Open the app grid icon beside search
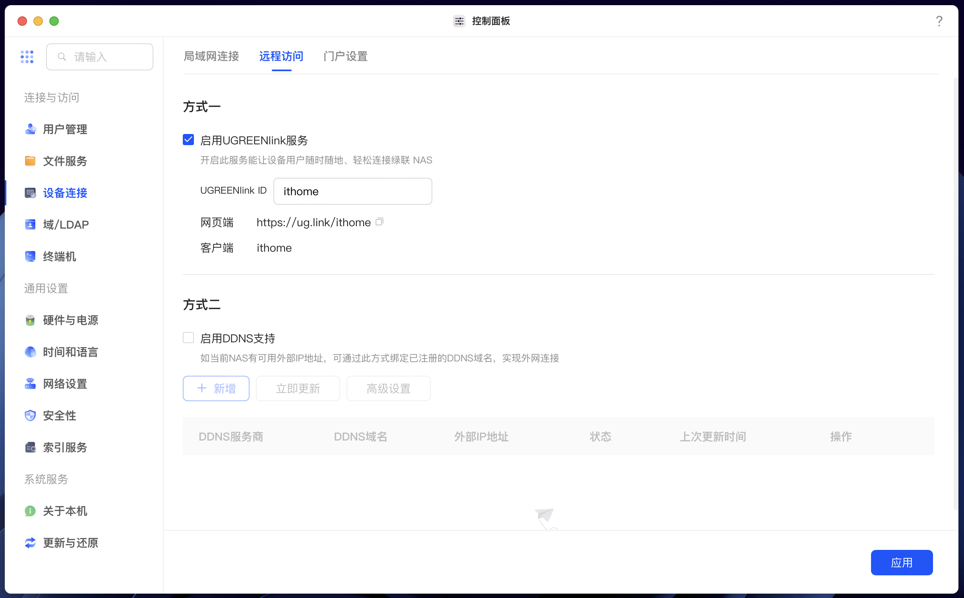964x598 pixels. (27, 57)
